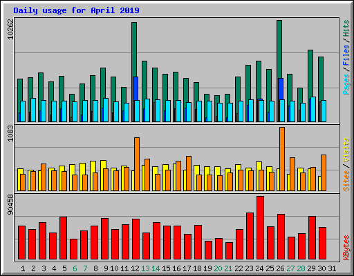Click the red KBytes bar for day 21

230,251
